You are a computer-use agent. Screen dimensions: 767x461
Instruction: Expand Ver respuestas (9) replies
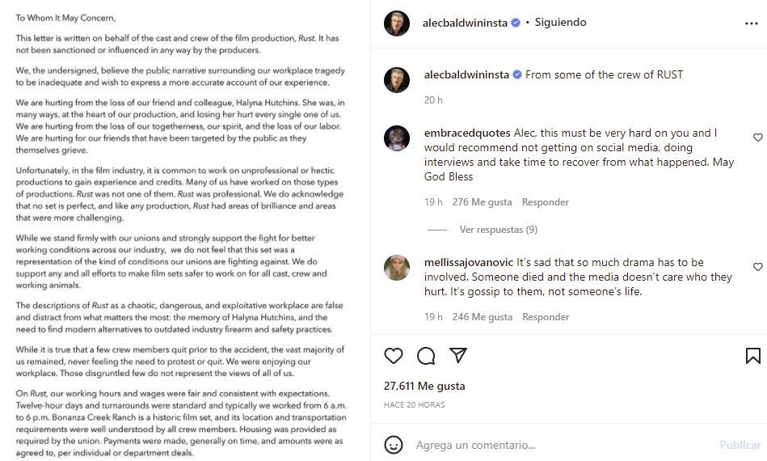(498, 230)
